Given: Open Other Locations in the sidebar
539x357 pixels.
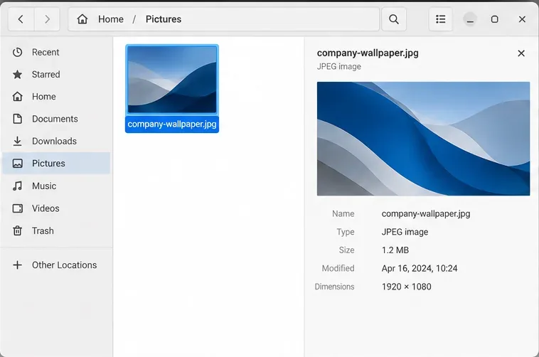Looking at the screenshot, I should click(56, 265).
